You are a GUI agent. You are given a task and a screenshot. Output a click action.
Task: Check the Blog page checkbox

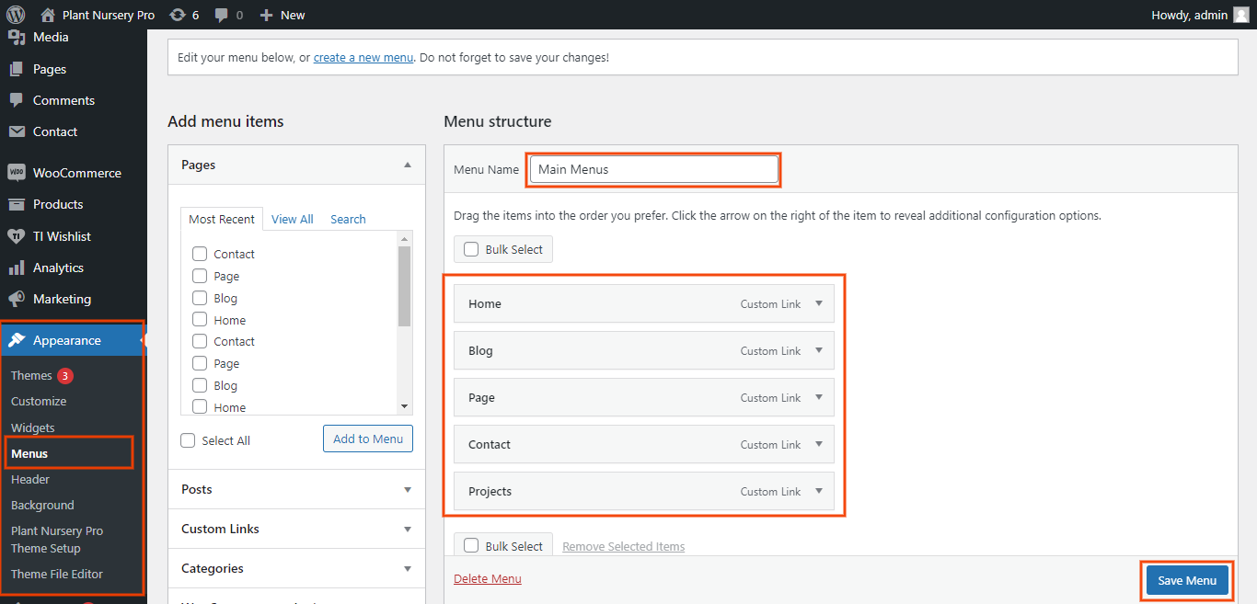[200, 298]
